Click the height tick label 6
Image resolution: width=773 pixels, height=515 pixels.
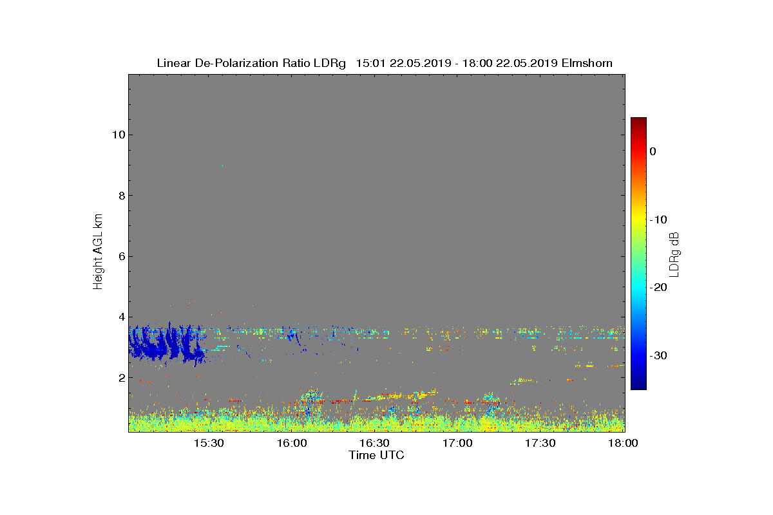click(120, 256)
